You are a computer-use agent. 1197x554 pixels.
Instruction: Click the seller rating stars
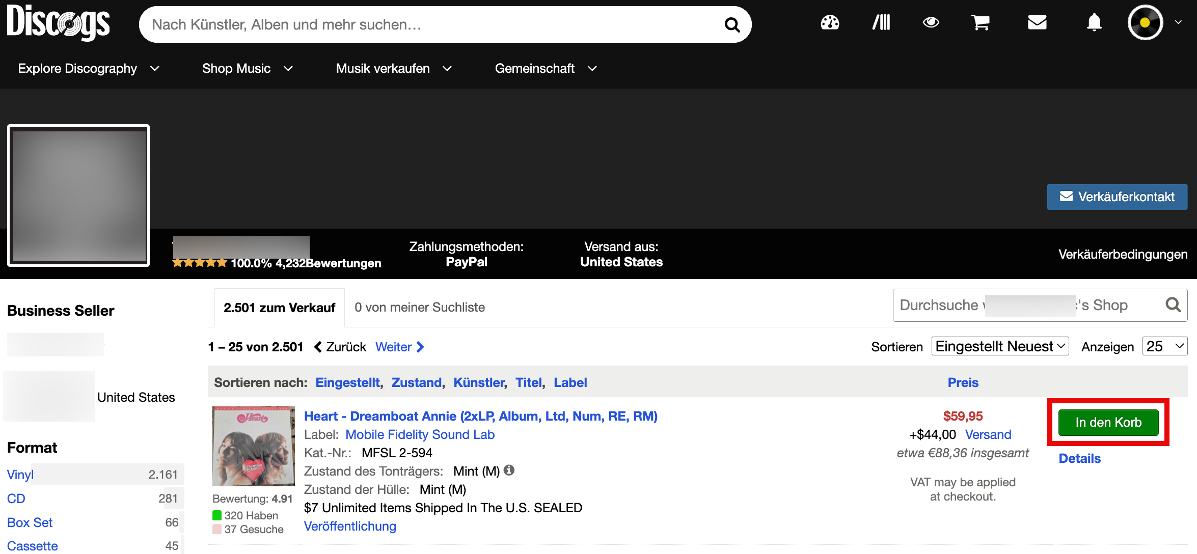(200, 263)
